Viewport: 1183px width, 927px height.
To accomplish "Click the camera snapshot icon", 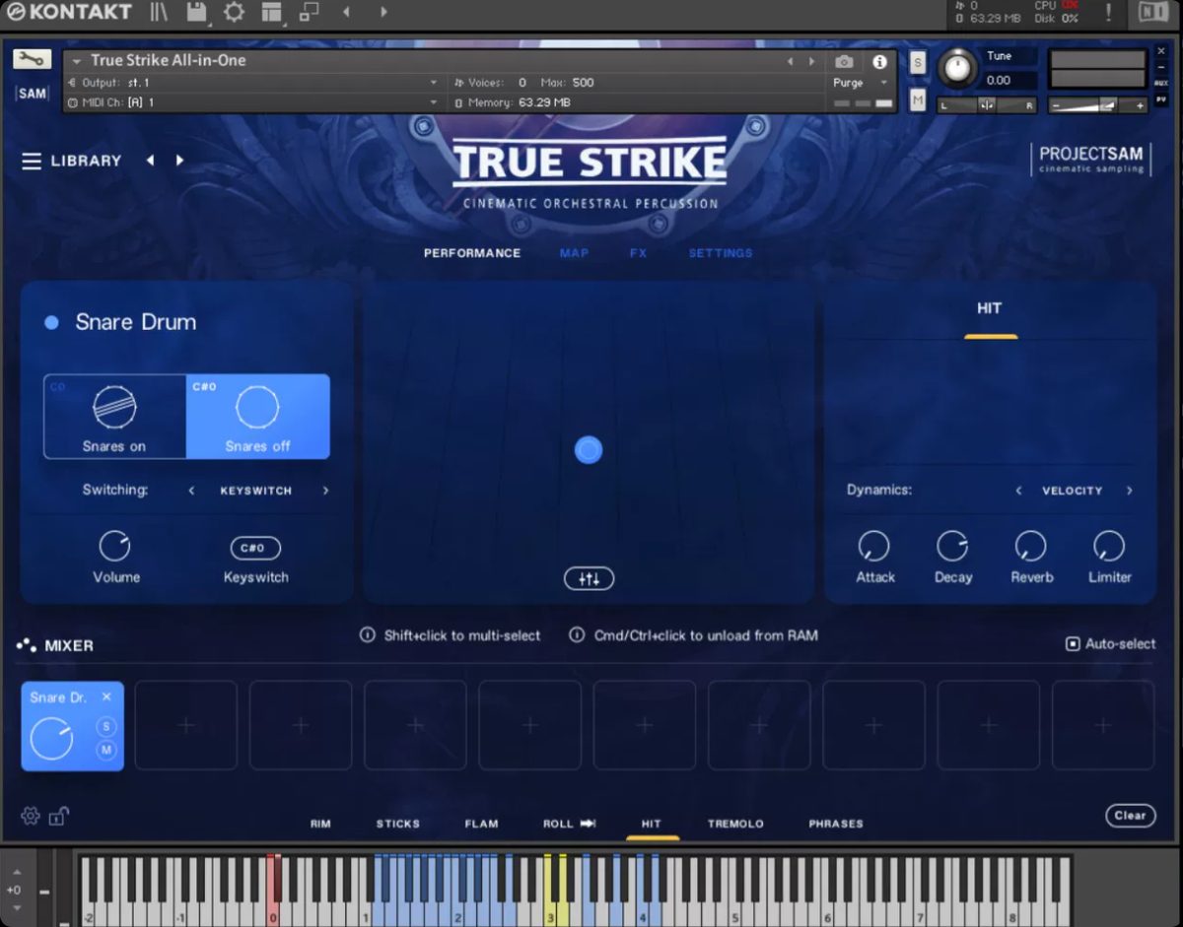I will tap(844, 61).
